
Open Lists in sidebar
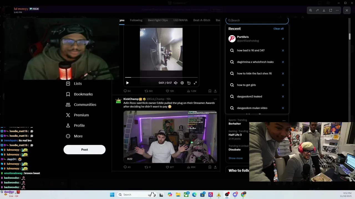[74, 83]
